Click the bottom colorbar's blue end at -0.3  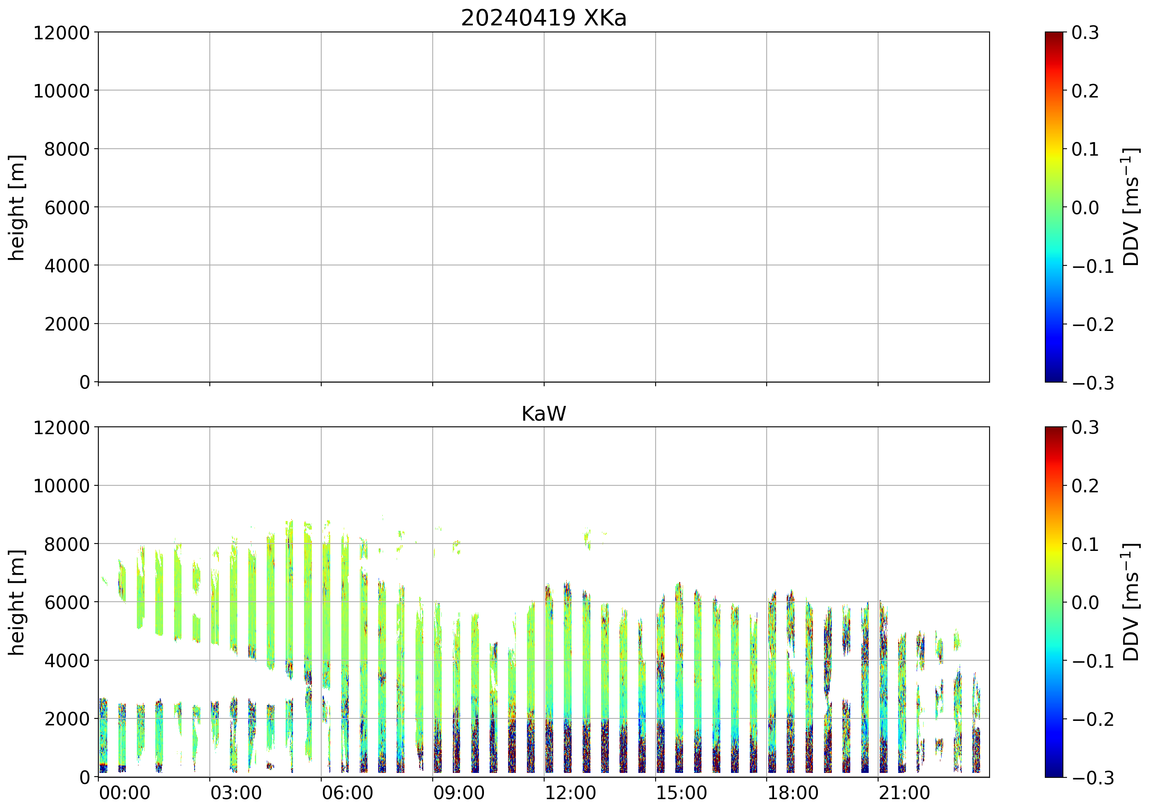pyautogui.click(x=1054, y=773)
